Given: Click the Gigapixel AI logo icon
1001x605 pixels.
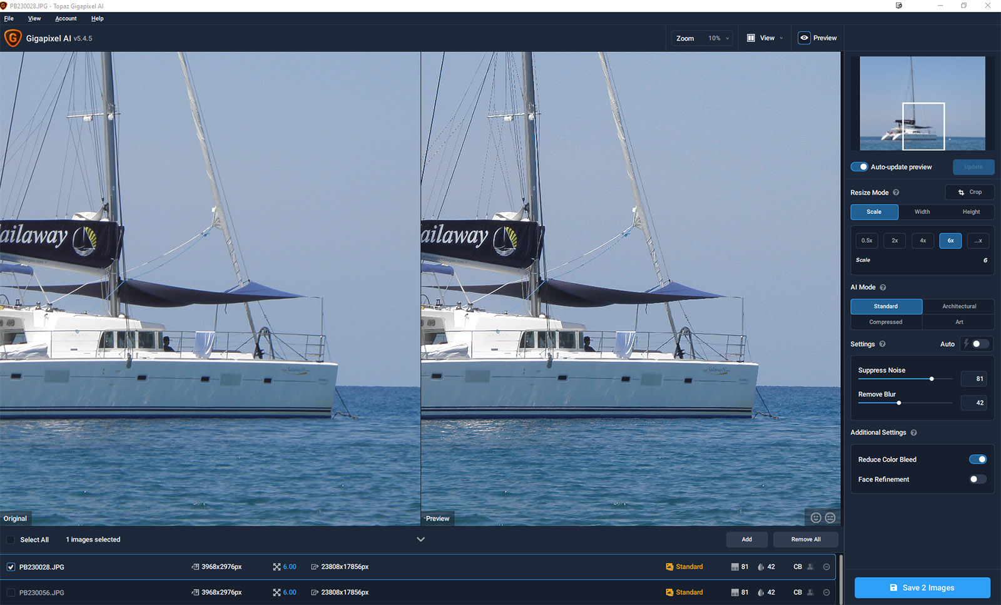Looking at the screenshot, I should click(13, 38).
